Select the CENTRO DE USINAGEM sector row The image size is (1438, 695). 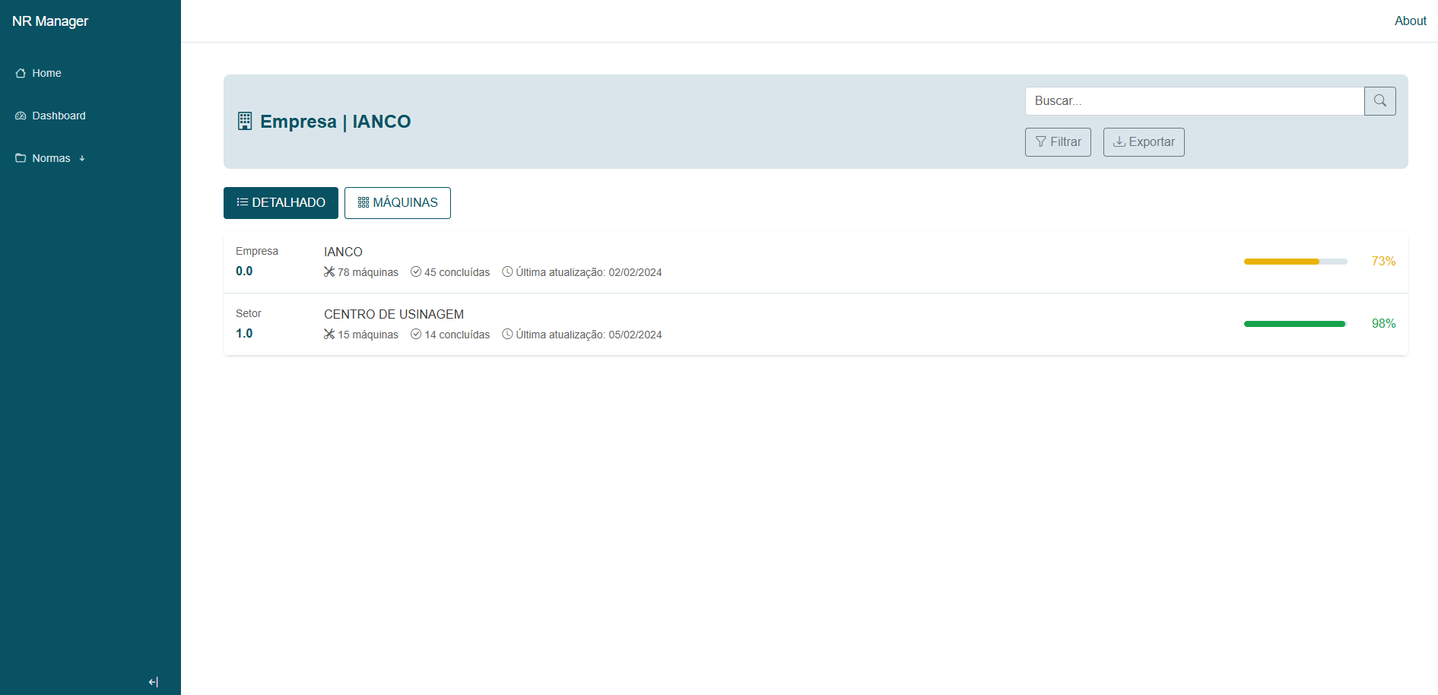(815, 324)
